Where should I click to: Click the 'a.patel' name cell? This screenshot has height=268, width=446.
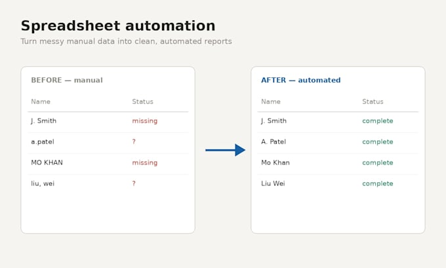click(43, 142)
